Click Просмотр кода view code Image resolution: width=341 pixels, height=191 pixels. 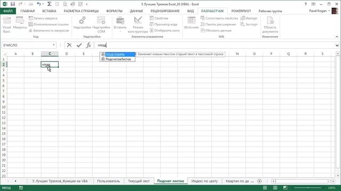point(164,24)
